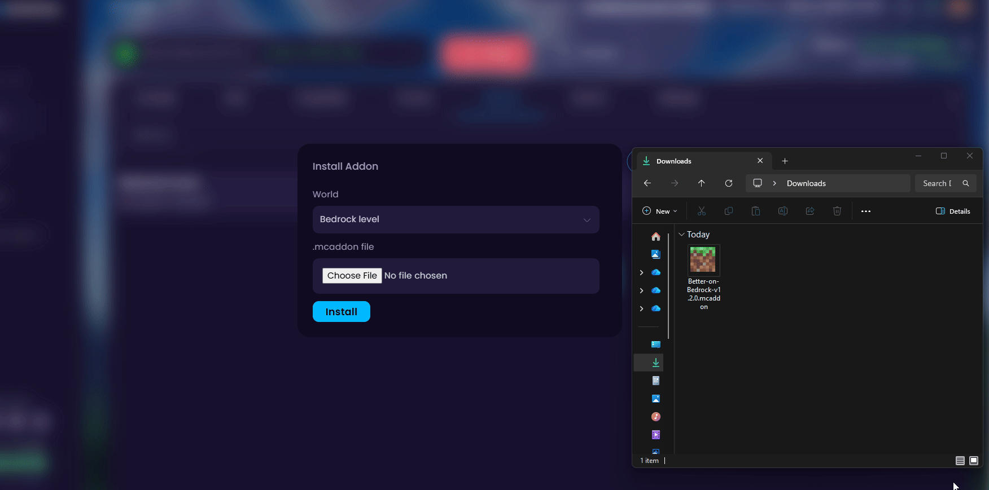Image resolution: width=989 pixels, height=490 pixels.
Task: Select Downloads folder in navigation pane
Action: click(x=655, y=363)
